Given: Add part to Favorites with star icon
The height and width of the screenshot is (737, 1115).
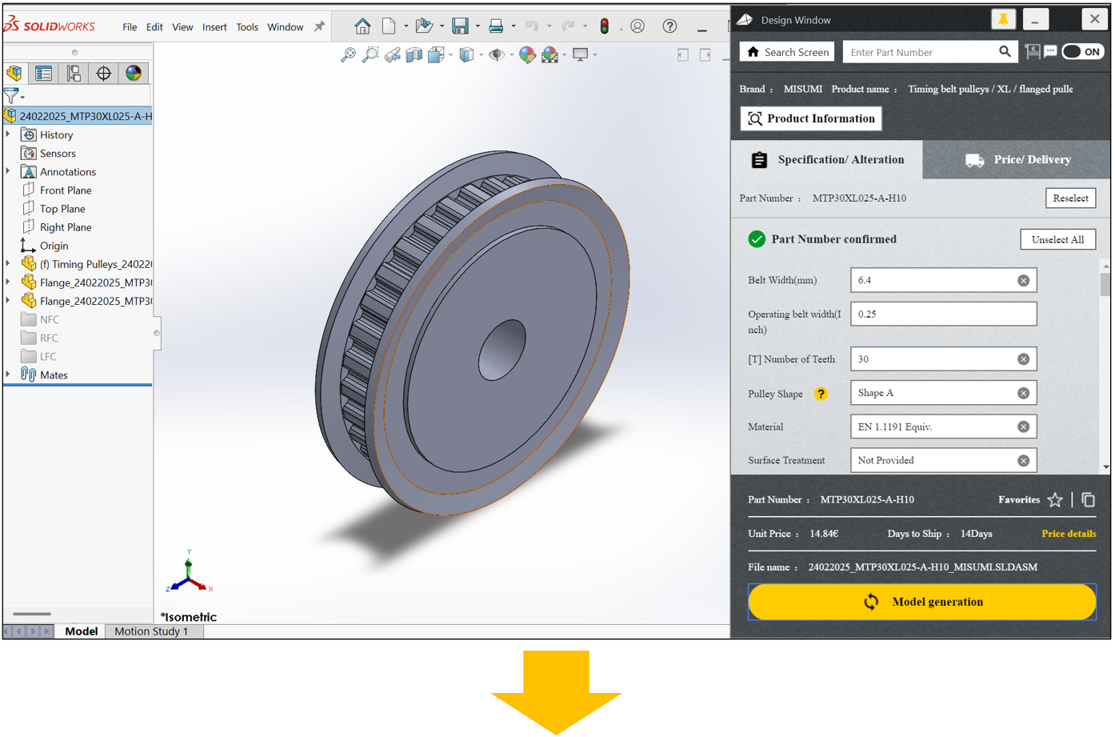Looking at the screenshot, I should point(1055,500).
